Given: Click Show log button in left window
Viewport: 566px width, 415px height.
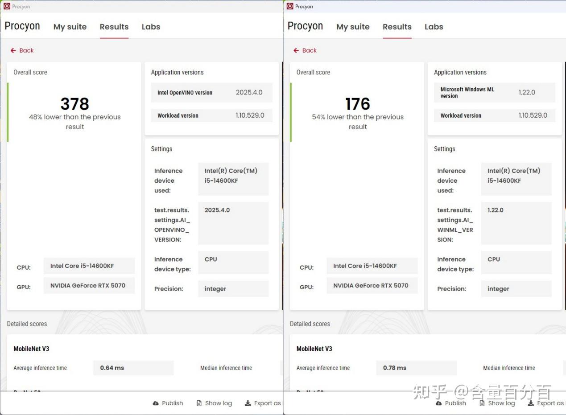Looking at the screenshot, I should coord(214,403).
